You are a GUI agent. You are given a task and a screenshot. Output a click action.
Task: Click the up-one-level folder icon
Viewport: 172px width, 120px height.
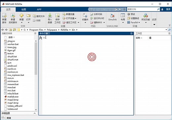click(10, 30)
